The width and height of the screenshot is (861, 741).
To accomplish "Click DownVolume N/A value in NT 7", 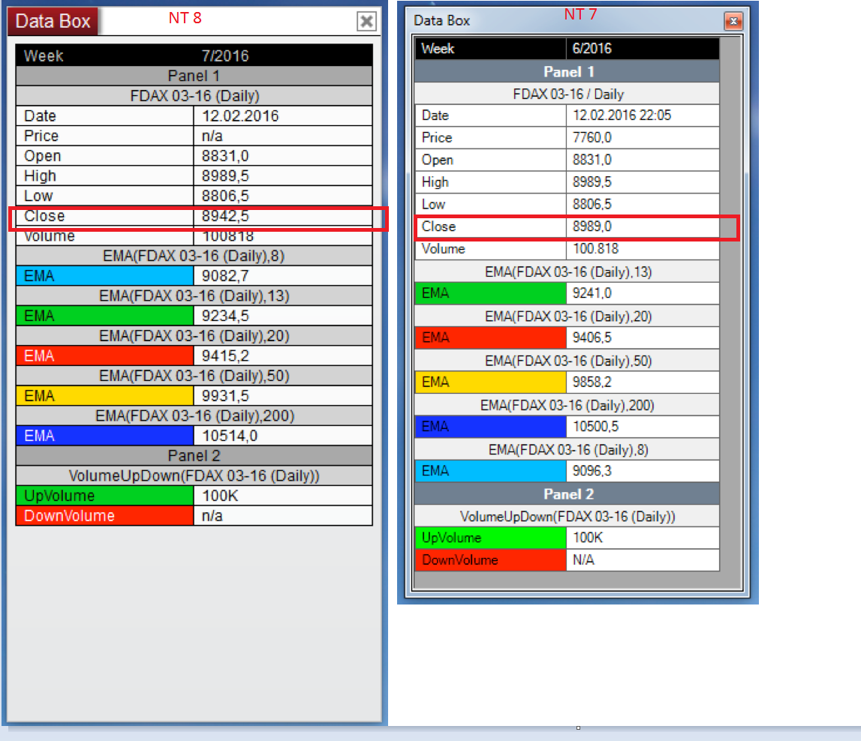I will click(643, 560).
